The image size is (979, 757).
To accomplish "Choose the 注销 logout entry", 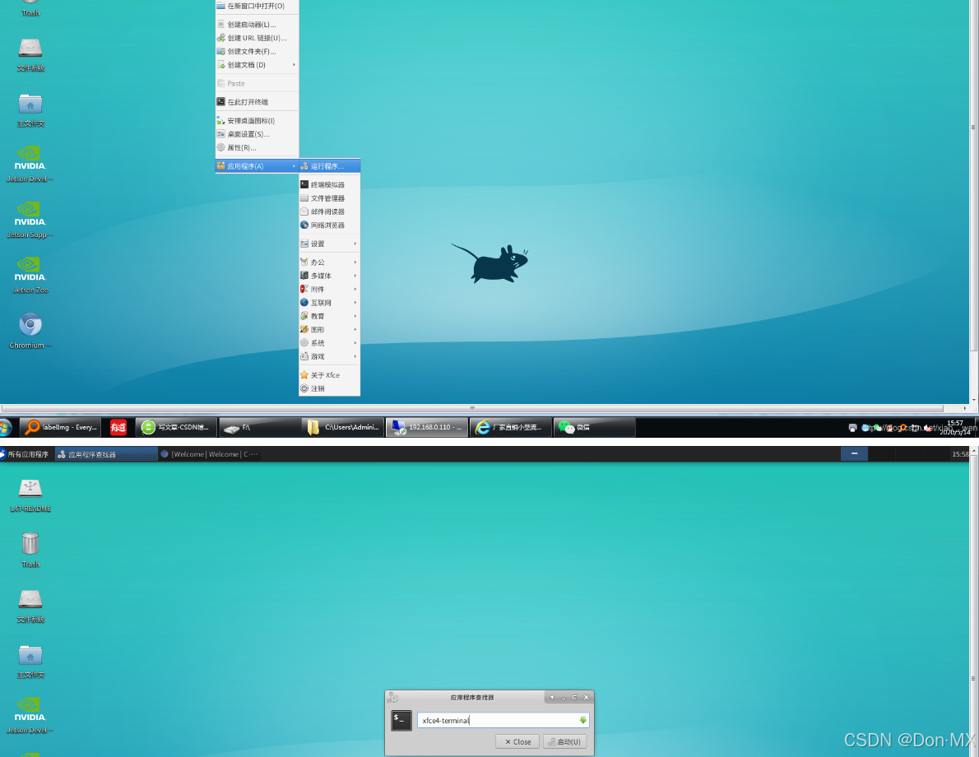I will (329, 388).
